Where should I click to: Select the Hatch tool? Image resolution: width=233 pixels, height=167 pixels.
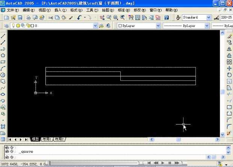coord(3,126)
